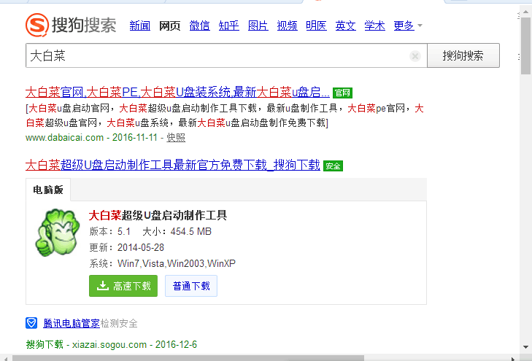
Task: Click the green 官网 badge
Action: click(x=342, y=93)
